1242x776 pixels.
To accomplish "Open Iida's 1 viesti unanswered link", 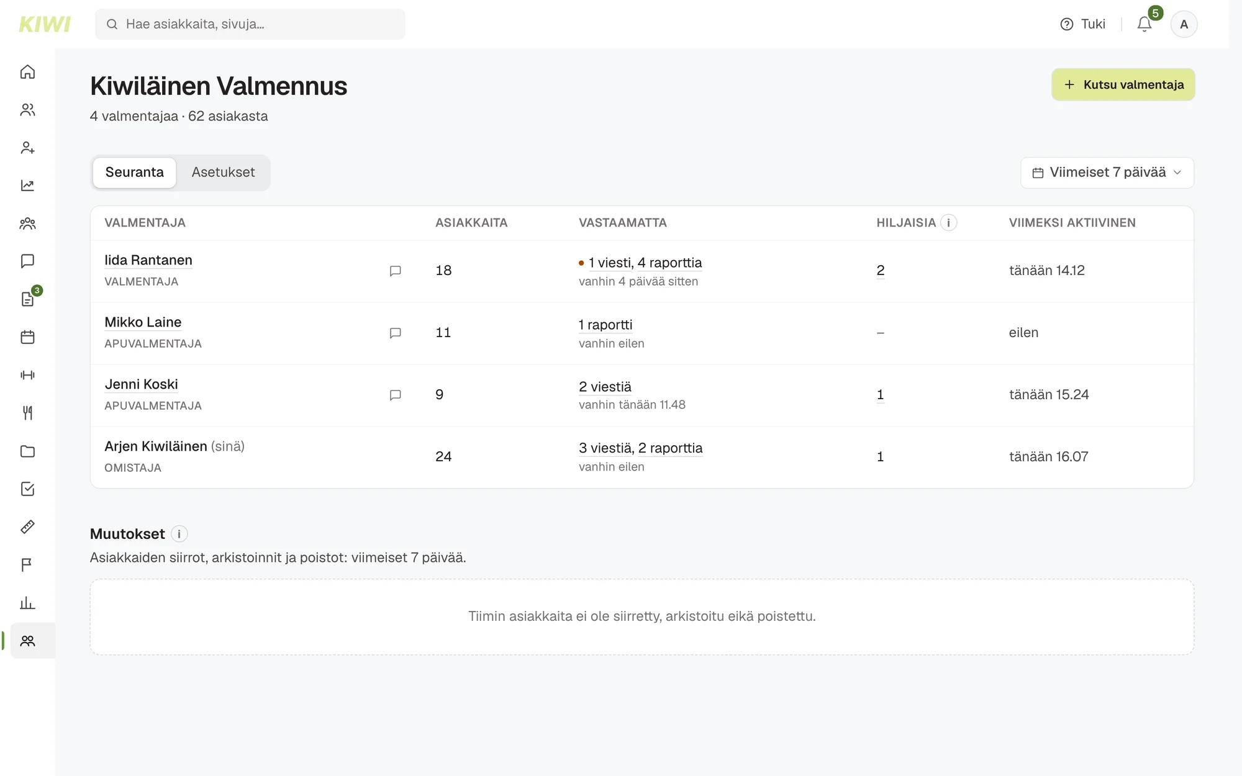I will coord(611,263).
